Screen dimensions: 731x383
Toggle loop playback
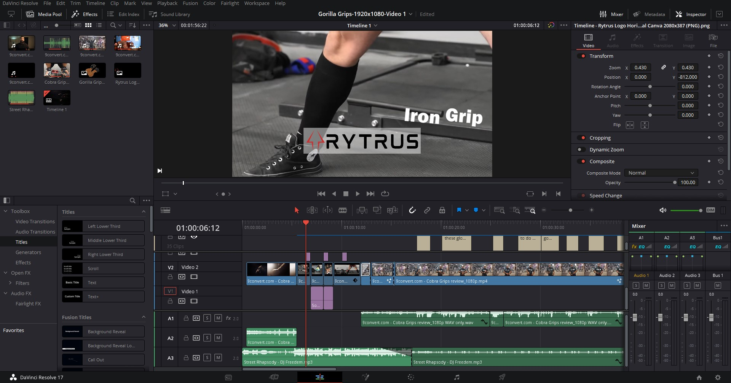(385, 194)
